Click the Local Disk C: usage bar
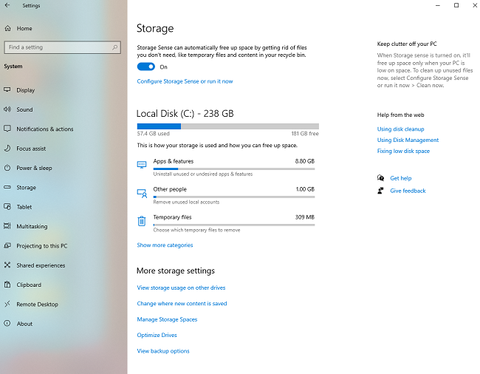 click(227, 126)
